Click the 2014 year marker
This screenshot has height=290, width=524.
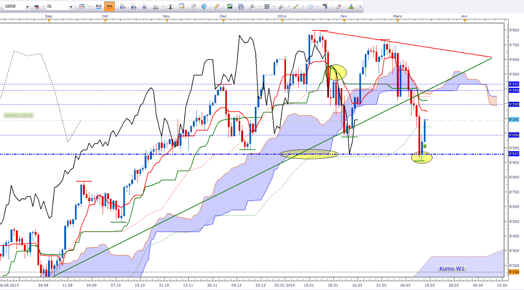282,16
